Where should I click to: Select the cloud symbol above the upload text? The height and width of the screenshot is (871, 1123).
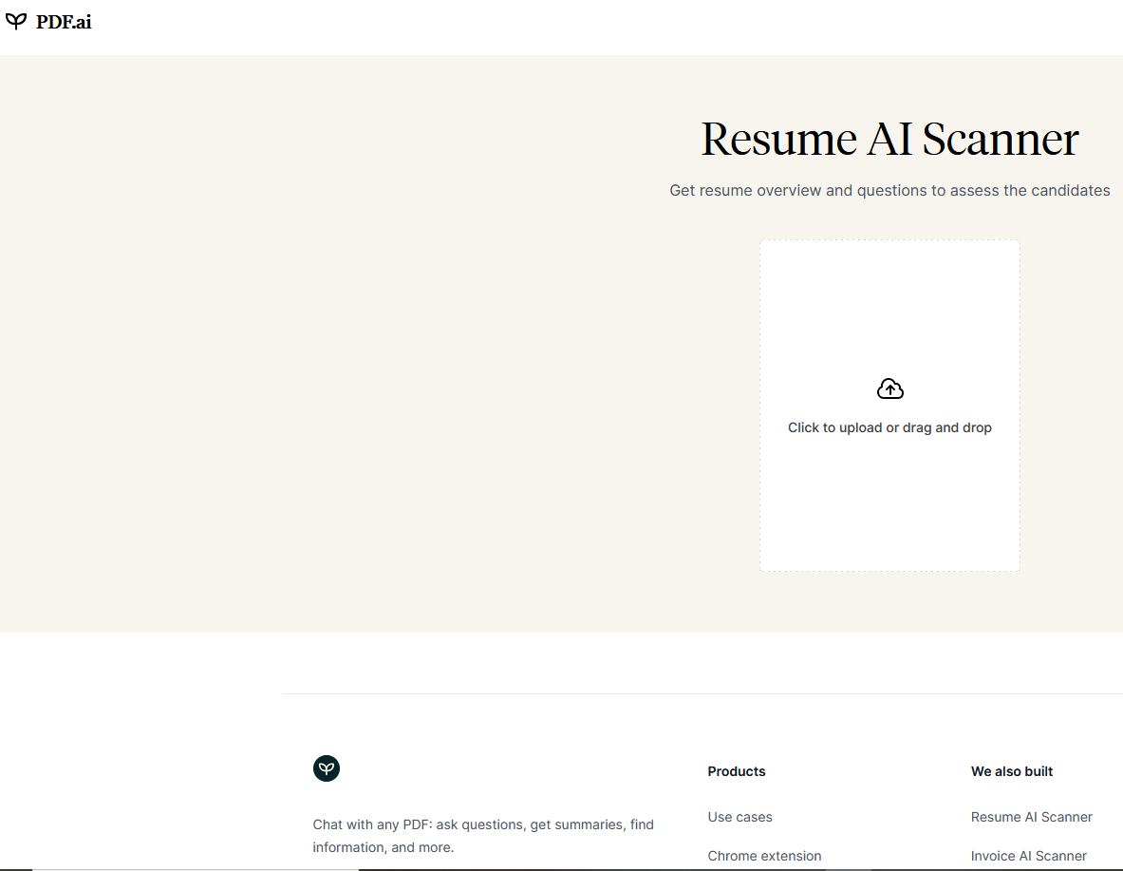[889, 388]
